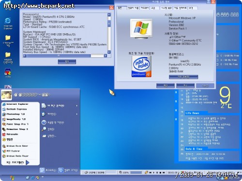Open the second yellow desktop folder
The image size is (242, 181).
click(x=8, y=58)
